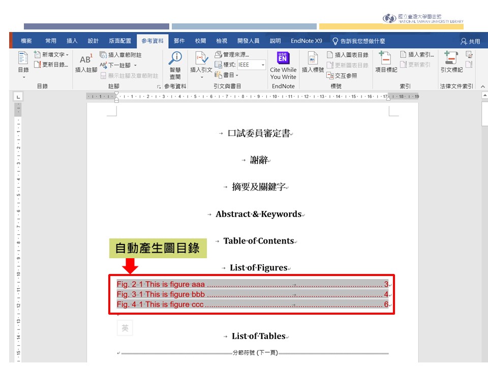Image resolution: width=488 pixels, height=366 pixels.
Task: Click the 口試委員審定書 heading
Action: 259,133
